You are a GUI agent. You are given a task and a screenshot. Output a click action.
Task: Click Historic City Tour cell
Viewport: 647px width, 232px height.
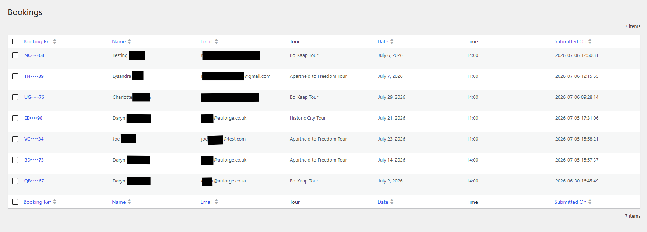coord(308,118)
